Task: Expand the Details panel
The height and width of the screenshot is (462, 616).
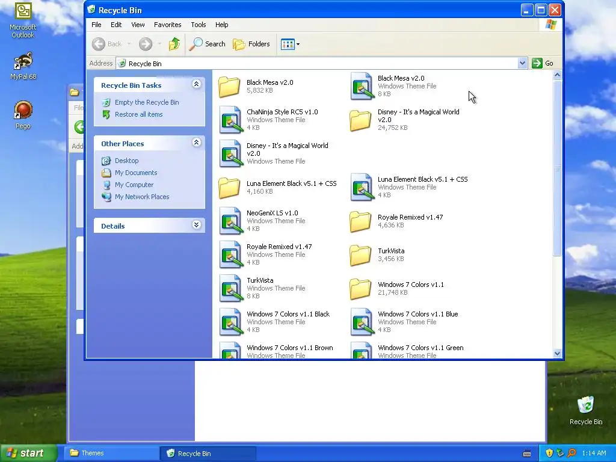Action: coord(197,225)
